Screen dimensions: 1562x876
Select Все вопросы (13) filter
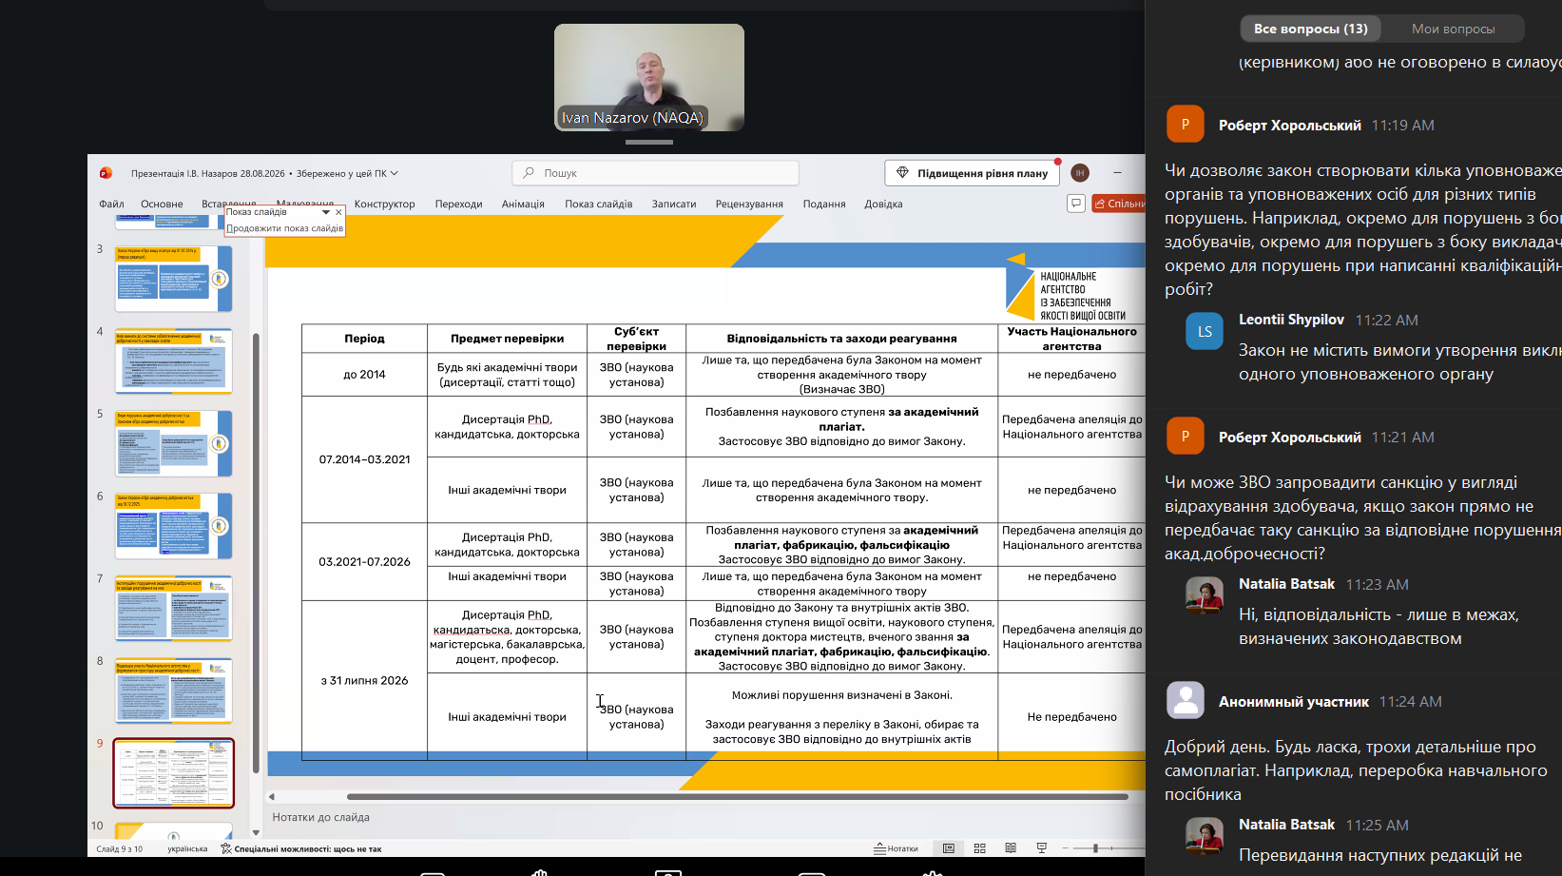point(1310,29)
